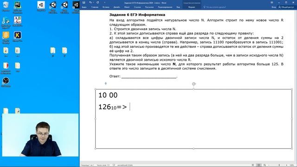Open the red-and-white folder desktop icon
Viewport: 297px width, 167px height.
pos(6,68)
